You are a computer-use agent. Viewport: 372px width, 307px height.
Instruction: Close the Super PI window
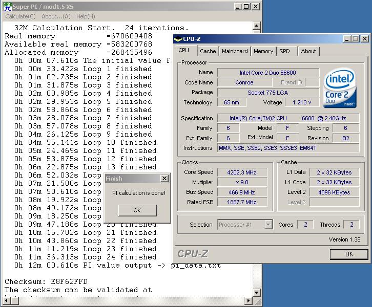coord(256,7)
